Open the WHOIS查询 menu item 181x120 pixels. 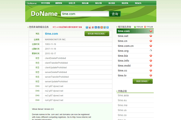click(45, 3)
